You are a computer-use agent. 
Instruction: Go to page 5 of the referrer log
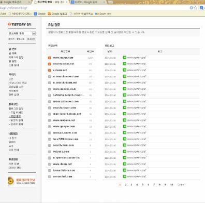[142, 185]
